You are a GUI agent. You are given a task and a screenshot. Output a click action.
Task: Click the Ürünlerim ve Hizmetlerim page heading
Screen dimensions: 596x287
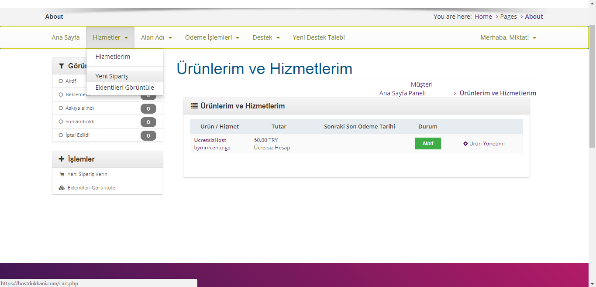pyautogui.click(x=264, y=69)
